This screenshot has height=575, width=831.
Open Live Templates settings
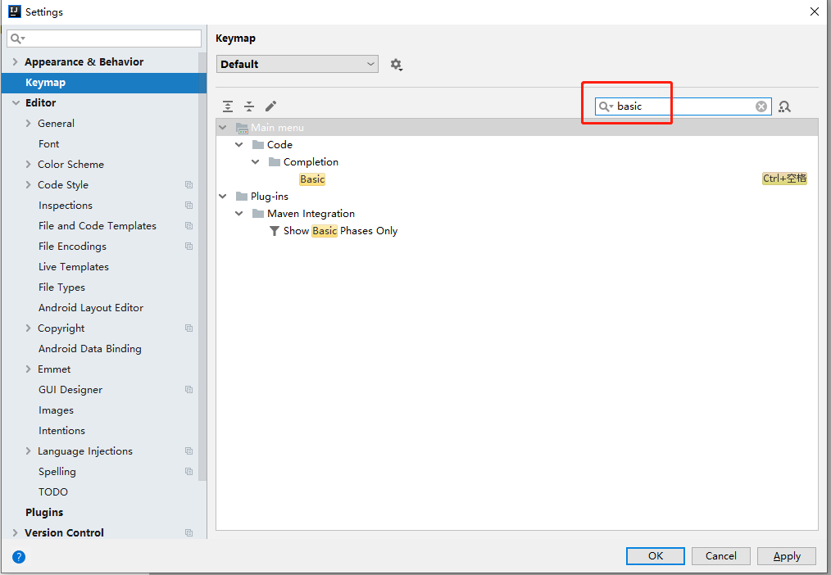[x=74, y=267]
